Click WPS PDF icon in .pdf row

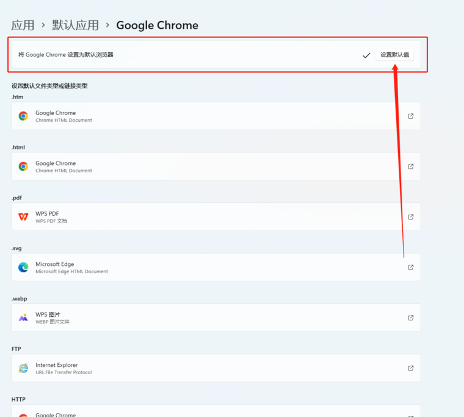23,216
